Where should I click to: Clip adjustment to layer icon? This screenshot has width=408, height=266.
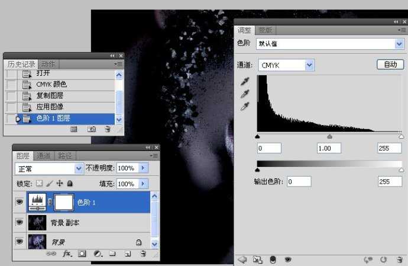(x=273, y=259)
